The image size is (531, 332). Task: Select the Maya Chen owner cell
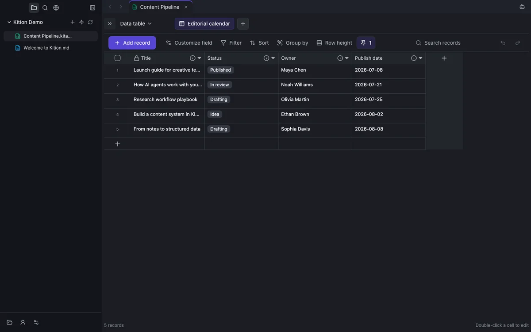pos(315,71)
